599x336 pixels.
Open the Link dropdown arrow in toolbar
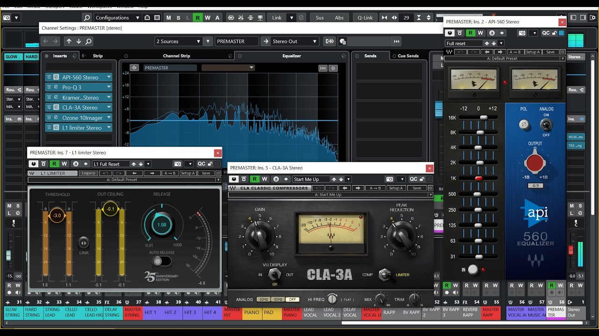click(292, 18)
